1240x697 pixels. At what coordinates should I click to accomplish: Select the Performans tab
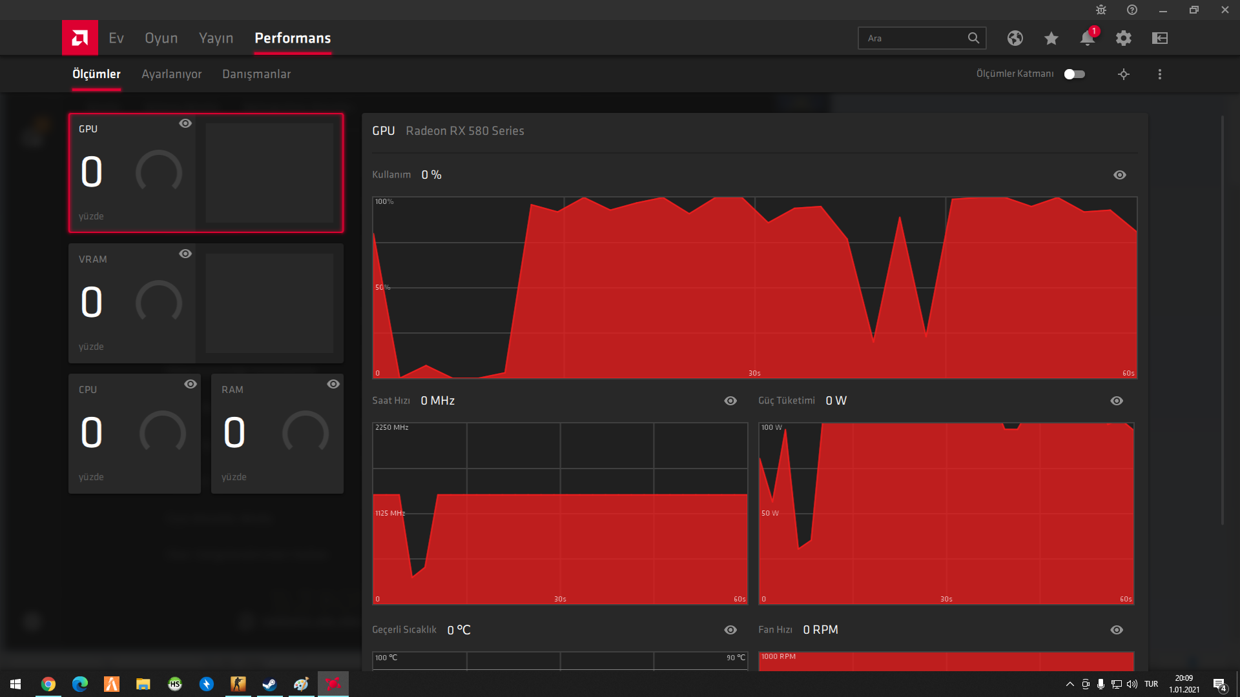coord(293,38)
